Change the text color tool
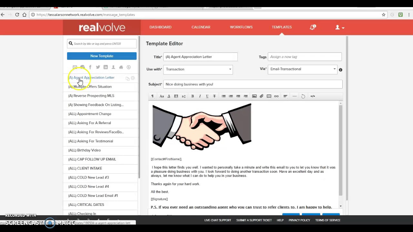The height and width of the screenshot is (232, 413). click(x=169, y=96)
